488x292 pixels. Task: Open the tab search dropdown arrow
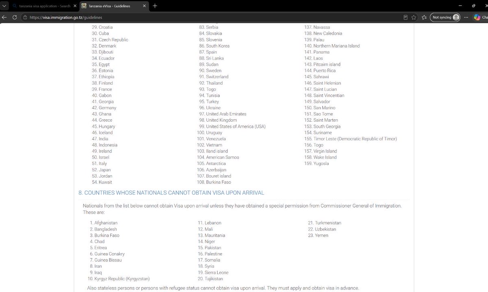pyautogui.click(x=4, y=6)
